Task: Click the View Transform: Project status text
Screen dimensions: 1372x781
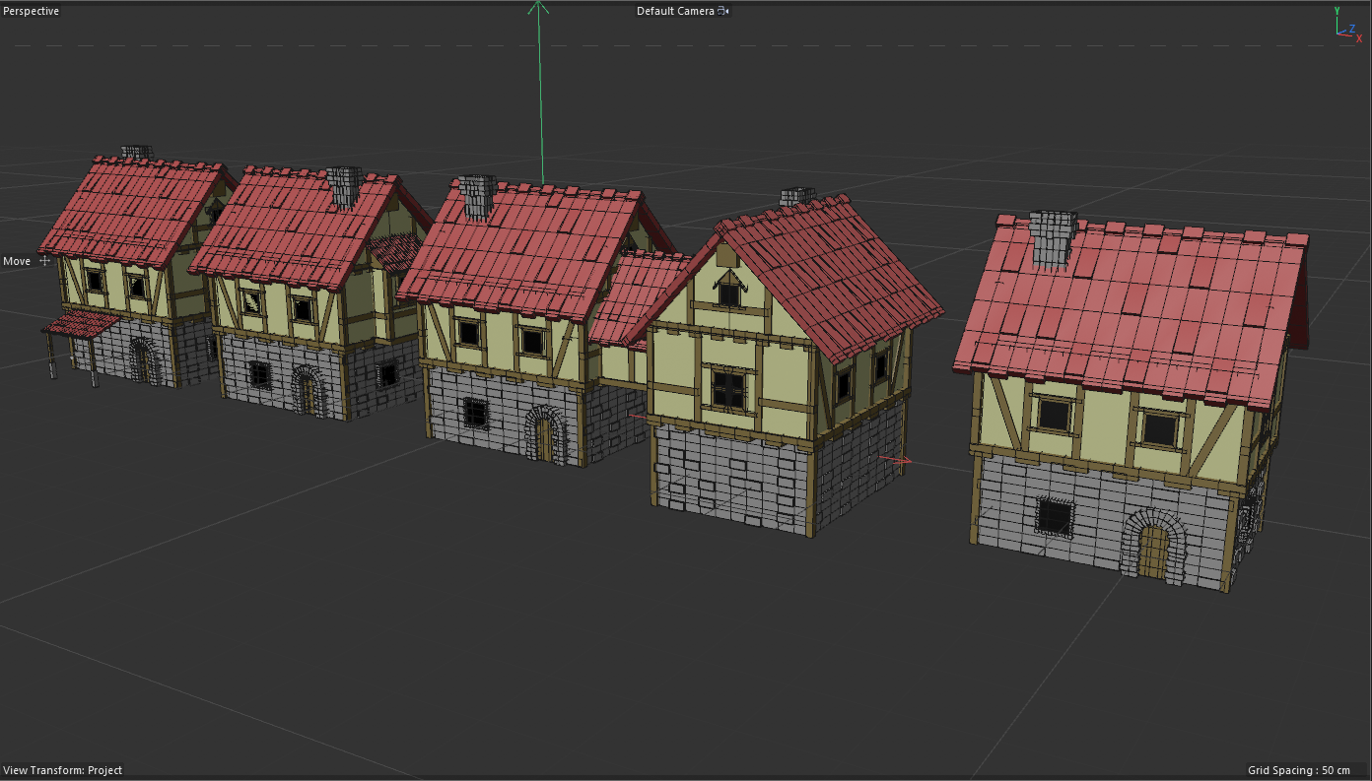Action: coord(63,770)
